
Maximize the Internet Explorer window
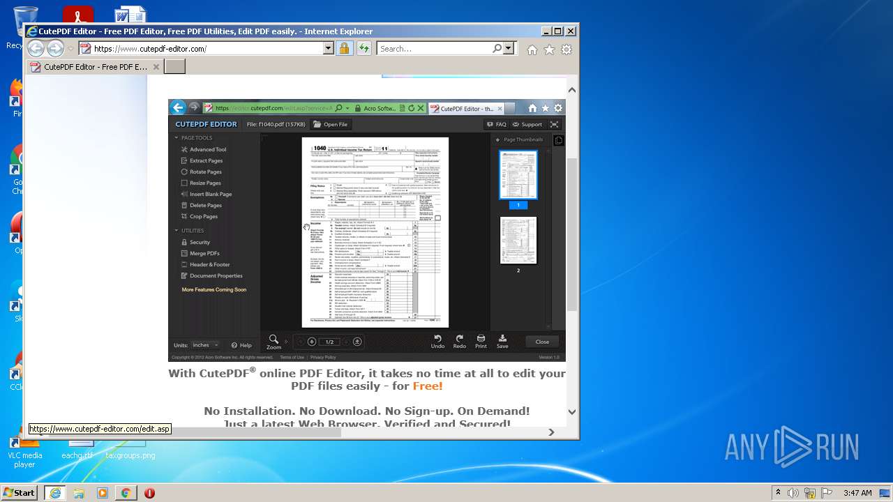pos(557,31)
